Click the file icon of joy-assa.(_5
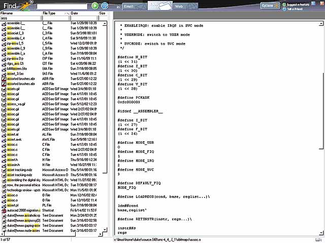 4,44
